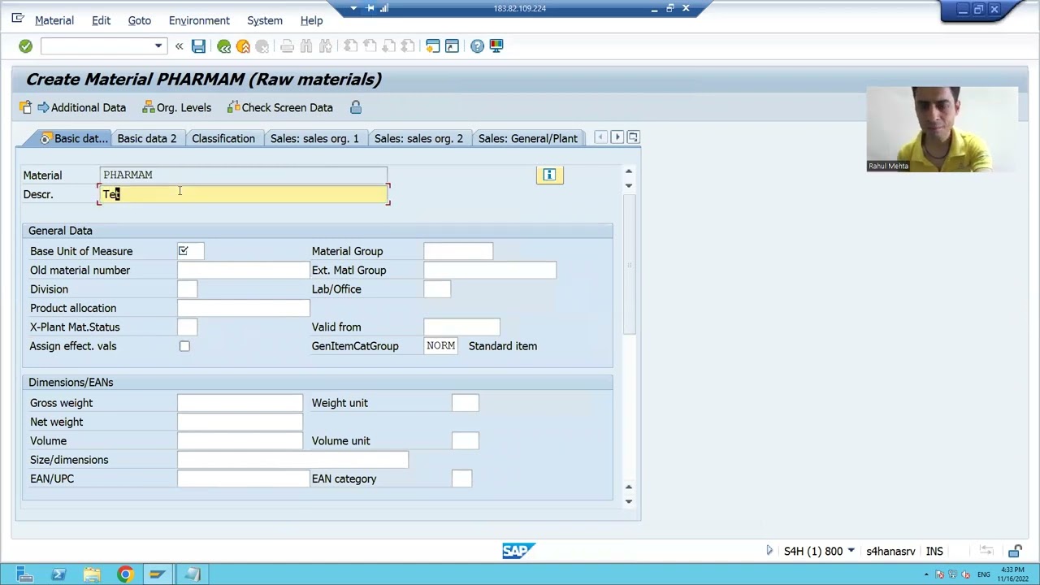Screen dimensions: 1040x585
Task: Click the Customize Local Layout monitor icon
Action: 496,46
